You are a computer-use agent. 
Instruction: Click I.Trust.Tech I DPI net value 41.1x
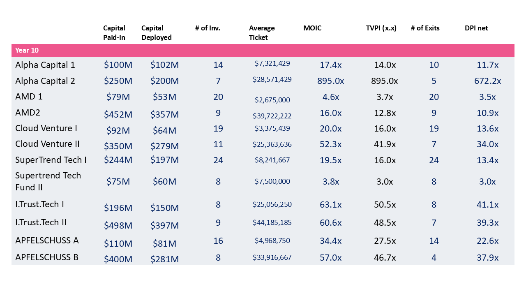(x=487, y=205)
